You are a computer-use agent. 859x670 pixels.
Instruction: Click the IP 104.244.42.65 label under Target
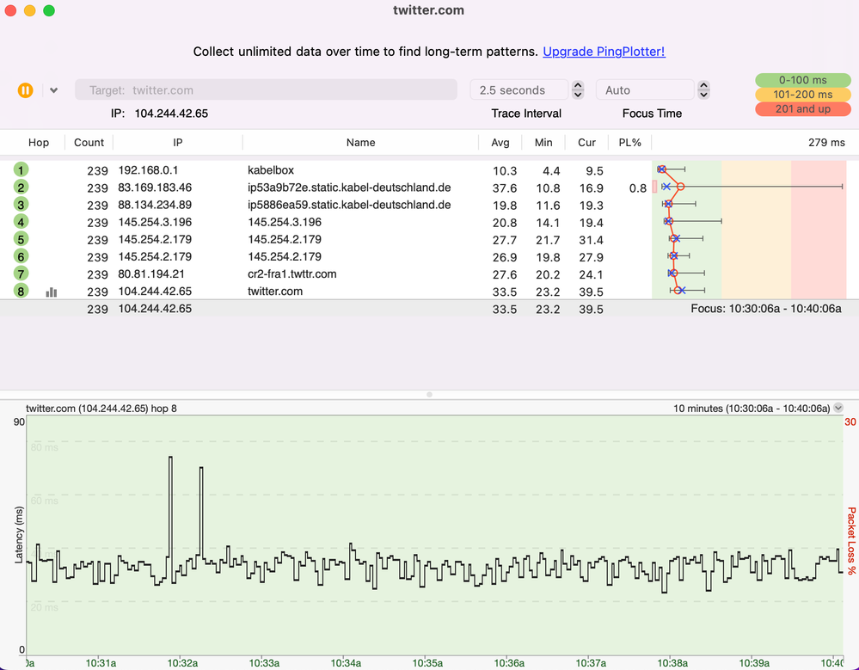tap(159, 114)
